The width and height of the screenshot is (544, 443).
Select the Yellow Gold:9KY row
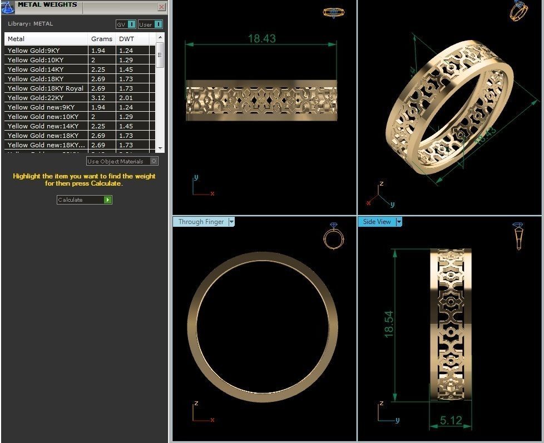click(x=80, y=50)
